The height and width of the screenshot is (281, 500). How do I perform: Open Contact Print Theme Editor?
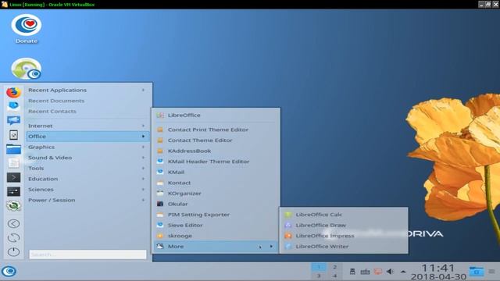coord(216,130)
